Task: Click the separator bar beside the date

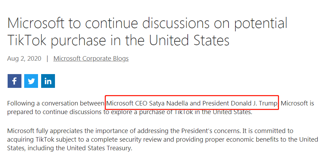Action: click(x=47, y=59)
